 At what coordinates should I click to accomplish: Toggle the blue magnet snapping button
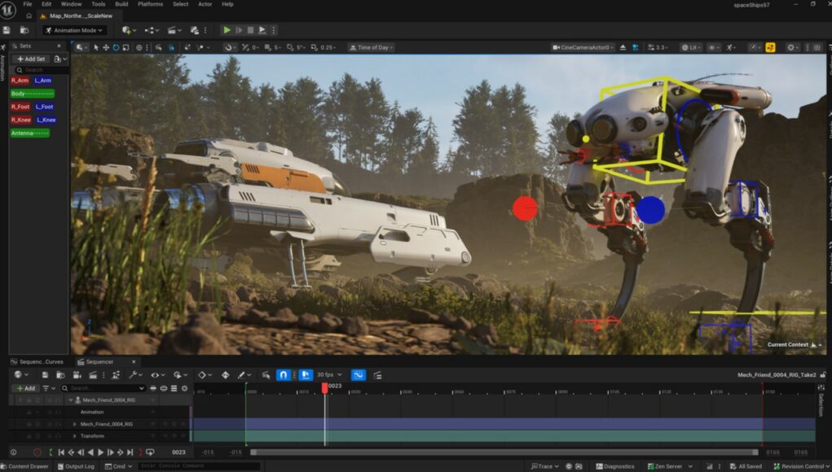284,375
